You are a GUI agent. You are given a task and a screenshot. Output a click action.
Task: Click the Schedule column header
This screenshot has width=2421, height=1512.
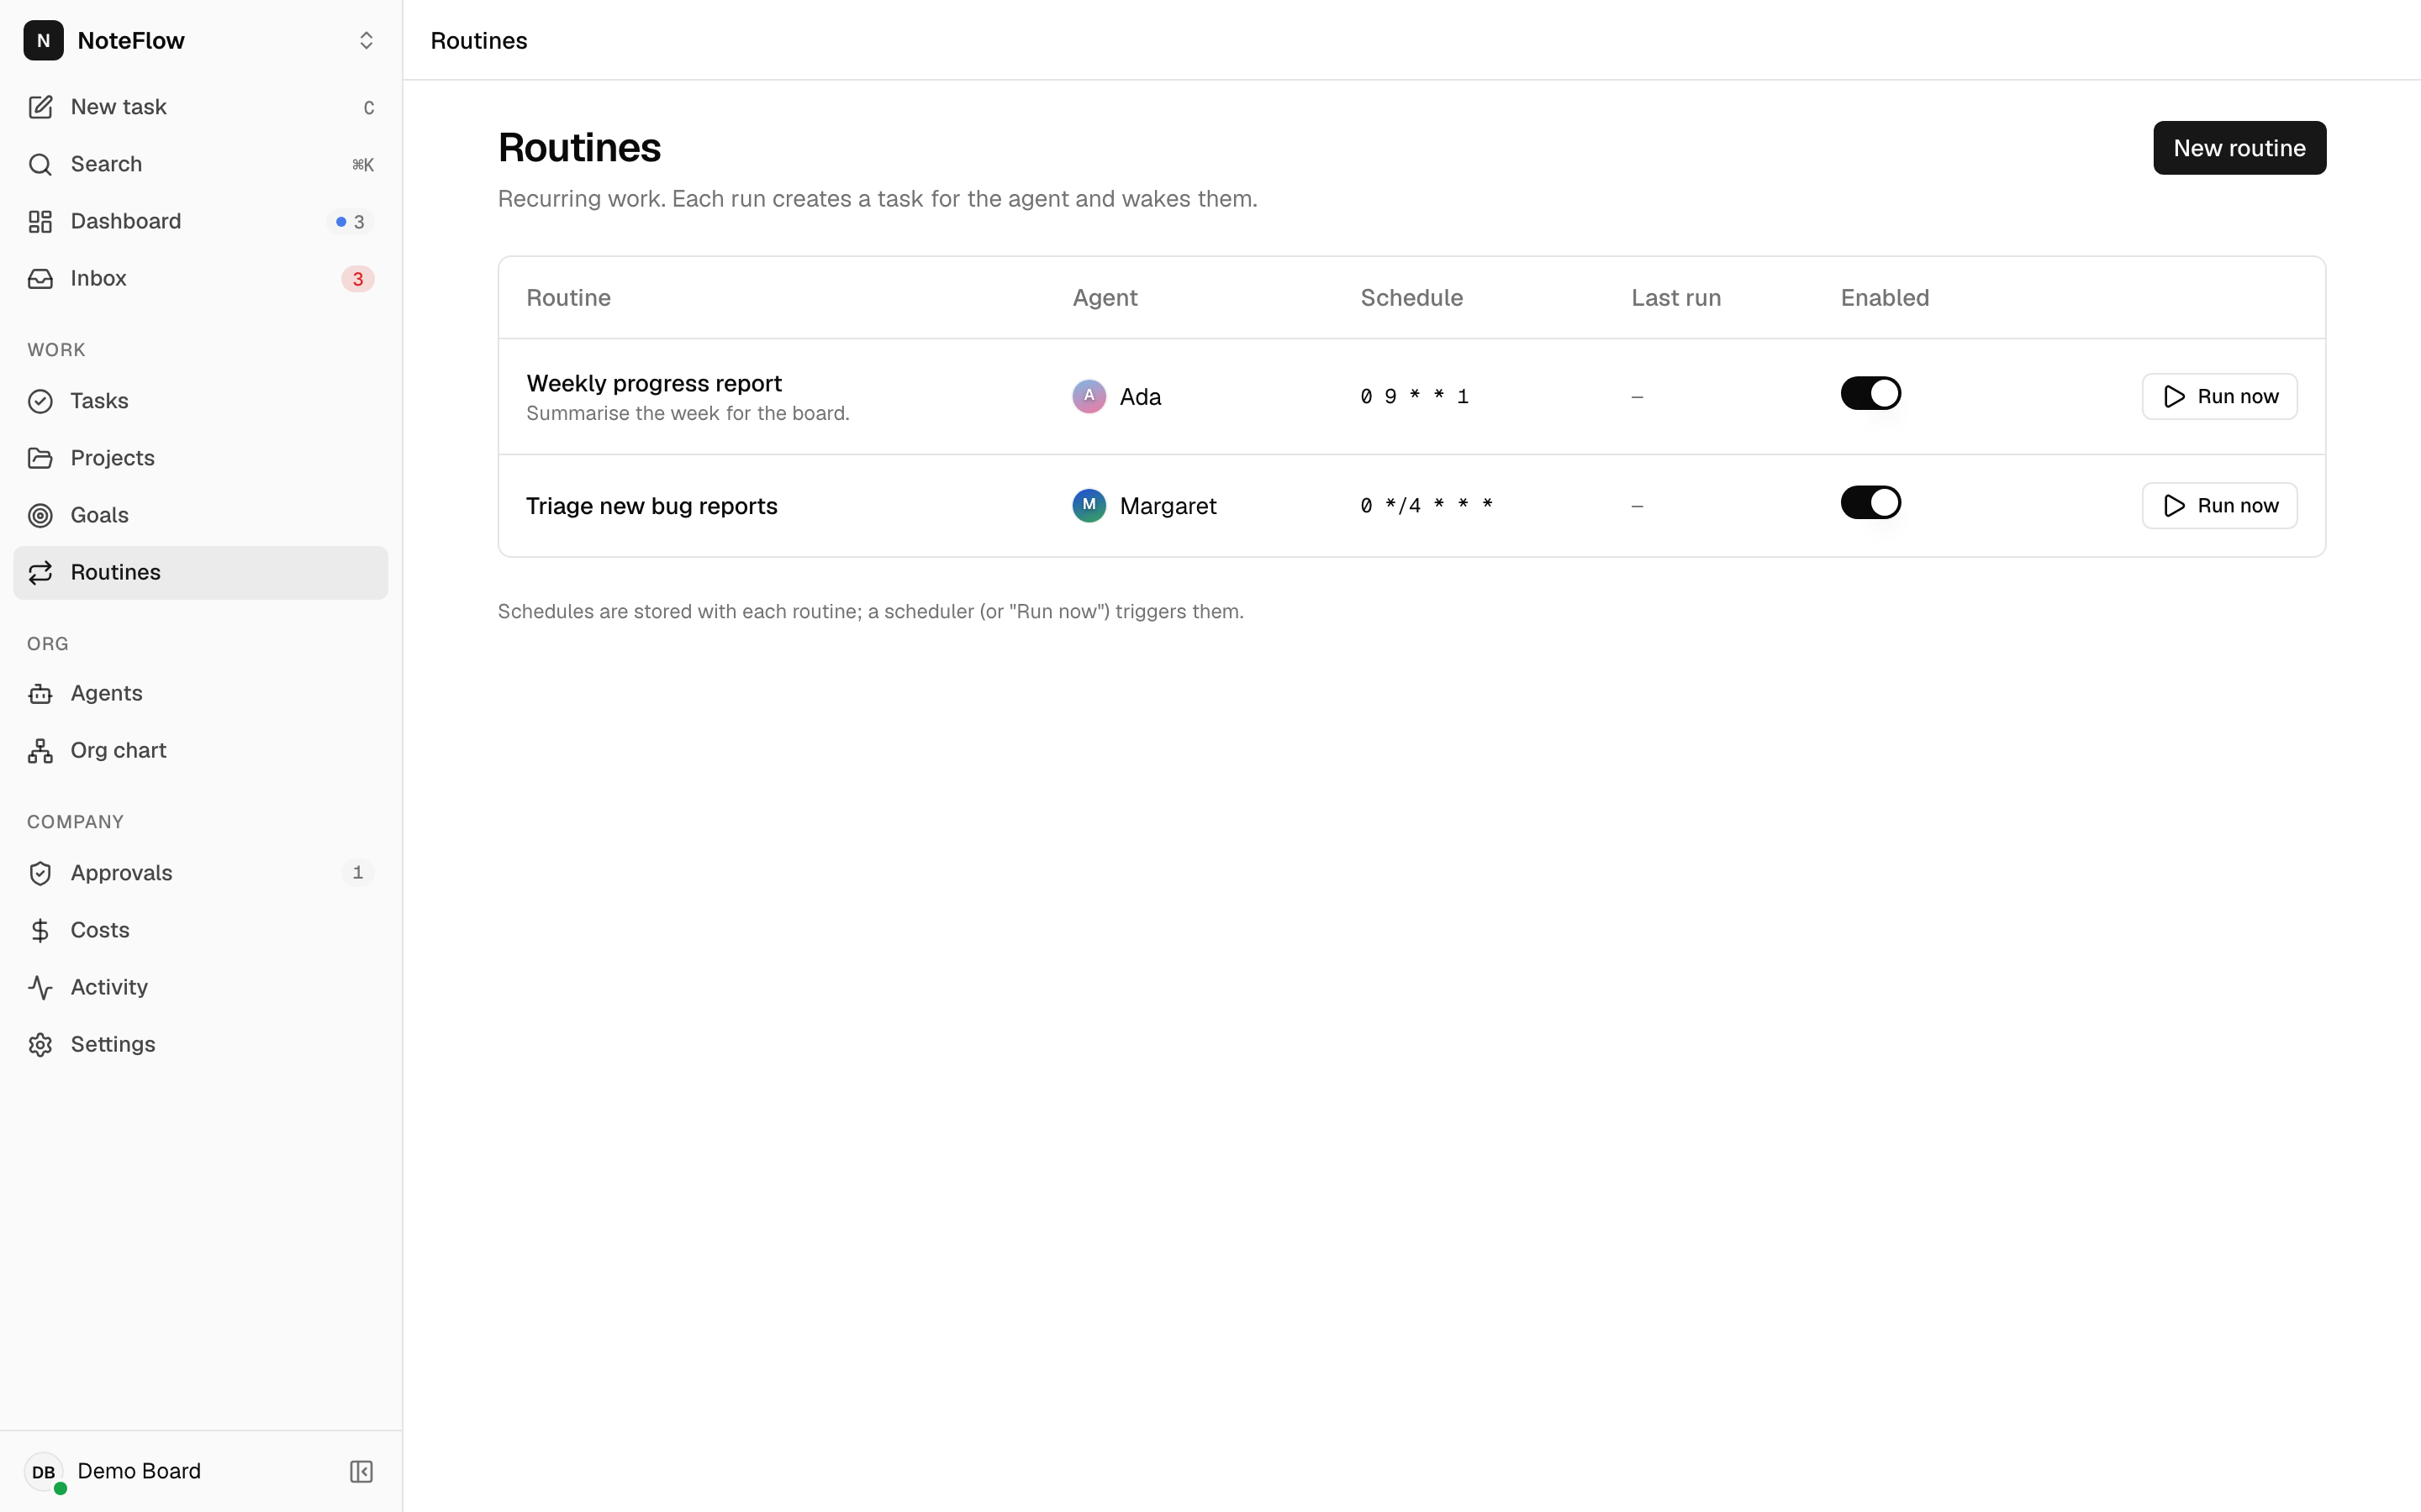(x=1411, y=297)
